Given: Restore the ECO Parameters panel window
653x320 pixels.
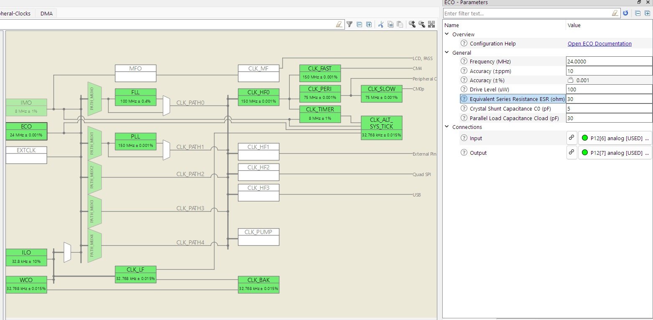Looking at the screenshot, I should click(639, 3).
